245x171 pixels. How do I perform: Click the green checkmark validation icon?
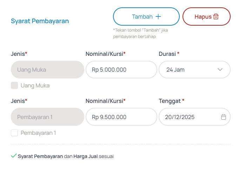pos(14,156)
